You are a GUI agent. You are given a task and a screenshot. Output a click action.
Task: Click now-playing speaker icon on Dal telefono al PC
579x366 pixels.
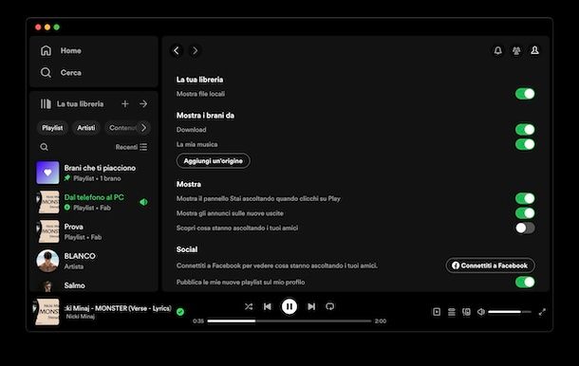(143, 202)
